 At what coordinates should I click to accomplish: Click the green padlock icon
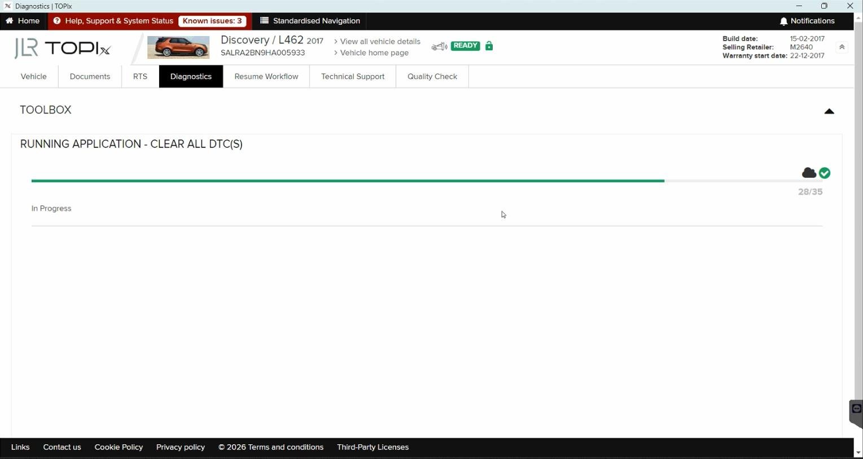489,46
